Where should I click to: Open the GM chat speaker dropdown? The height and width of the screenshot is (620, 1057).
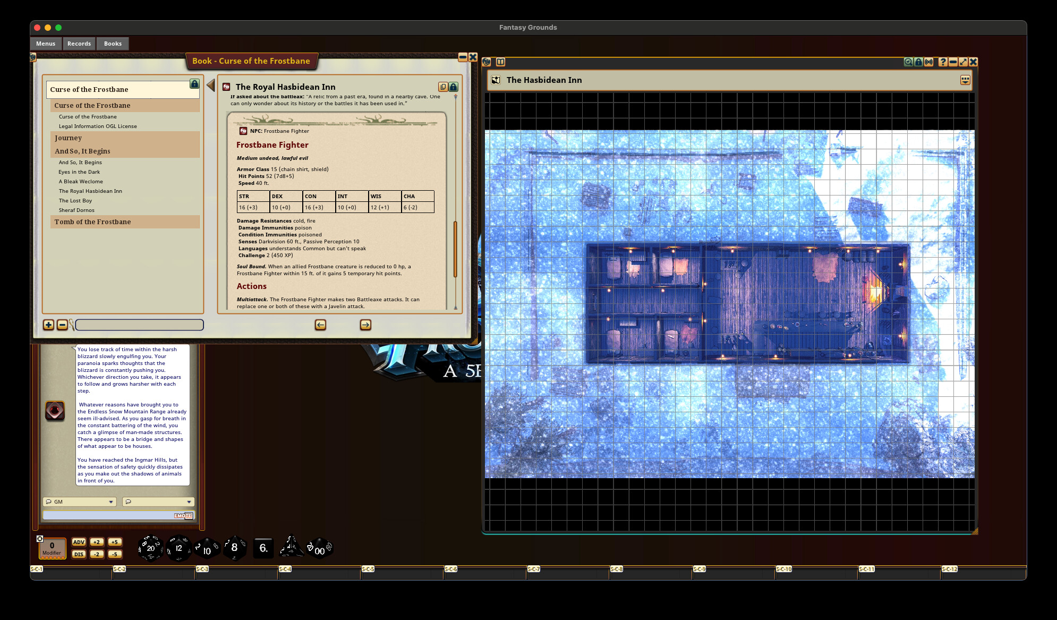79,502
